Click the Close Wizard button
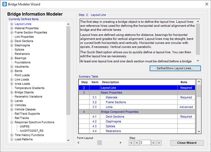211x152 pixels. (x=187, y=143)
